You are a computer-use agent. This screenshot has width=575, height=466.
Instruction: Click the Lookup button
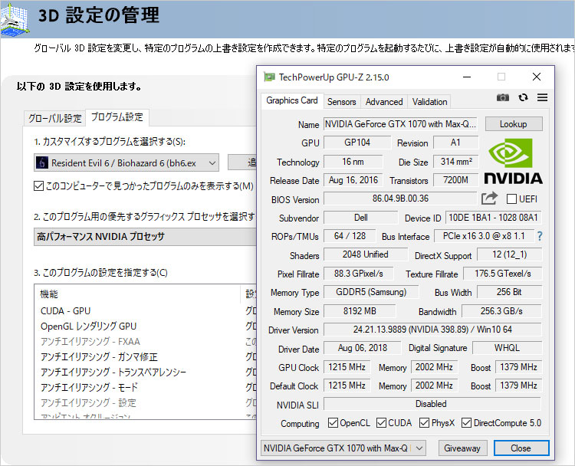[x=514, y=124]
